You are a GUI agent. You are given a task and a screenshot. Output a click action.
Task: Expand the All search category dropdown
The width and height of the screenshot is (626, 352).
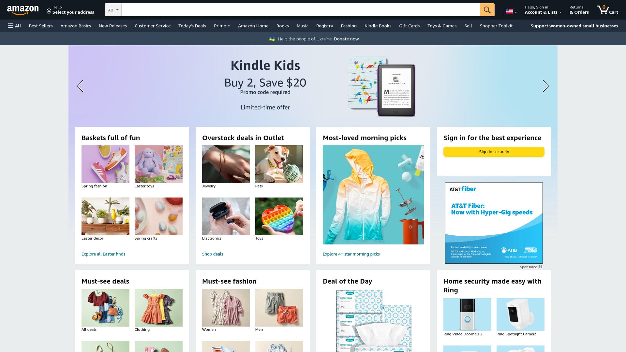tap(113, 10)
